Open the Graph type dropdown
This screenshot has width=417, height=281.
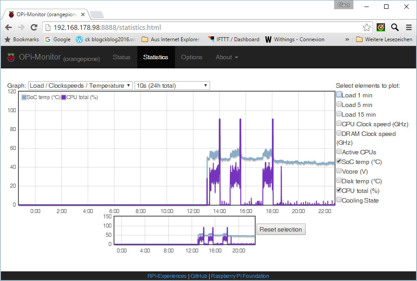(x=80, y=85)
